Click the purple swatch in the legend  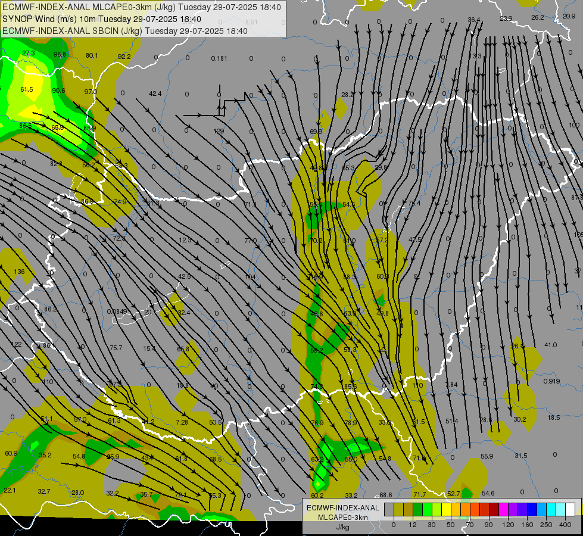point(513,510)
